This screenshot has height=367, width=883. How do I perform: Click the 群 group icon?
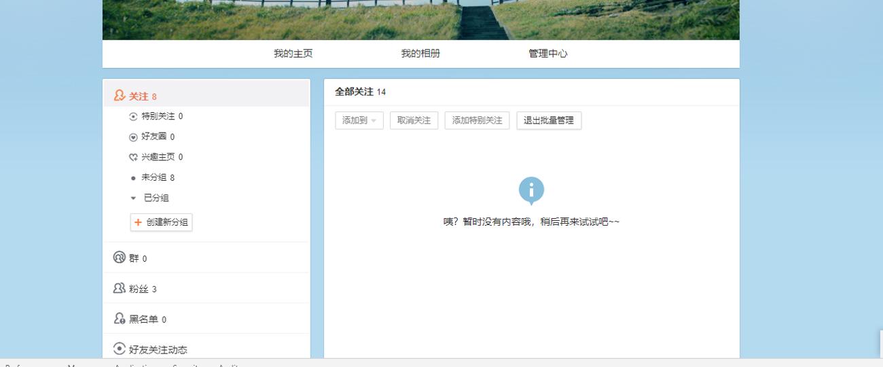(x=120, y=258)
